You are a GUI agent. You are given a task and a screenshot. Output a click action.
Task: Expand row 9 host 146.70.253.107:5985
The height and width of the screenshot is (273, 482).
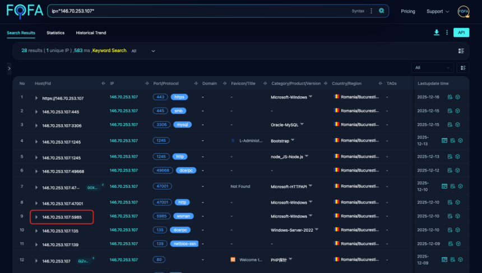(36, 216)
